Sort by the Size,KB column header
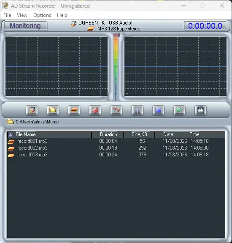The image size is (232, 243). click(x=139, y=134)
